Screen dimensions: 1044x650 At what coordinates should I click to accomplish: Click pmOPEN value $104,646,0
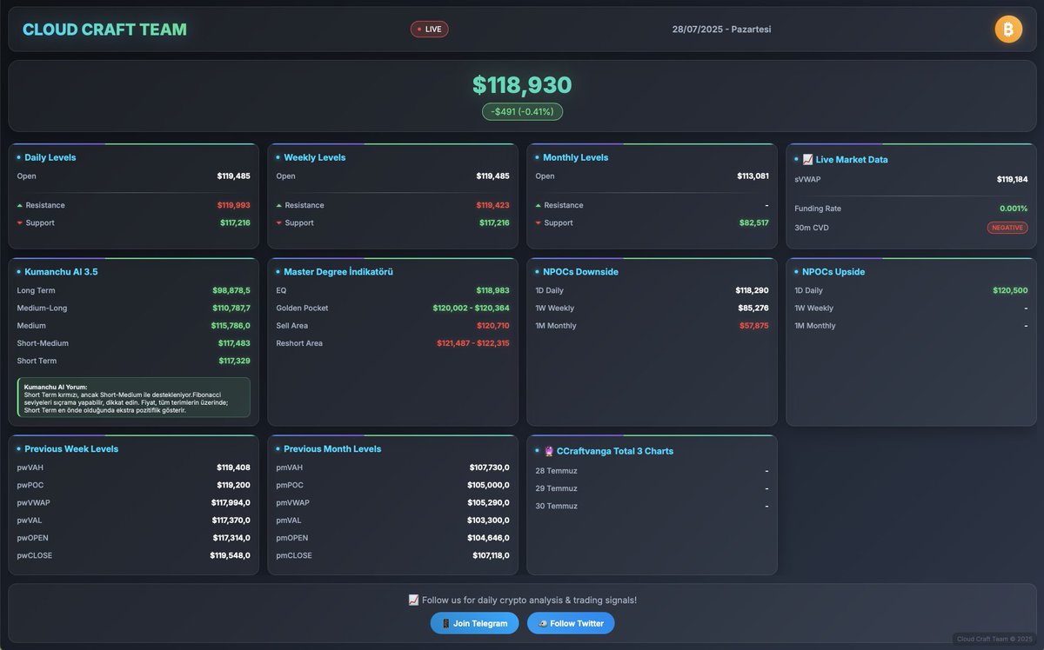pyautogui.click(x=488, y=538)
